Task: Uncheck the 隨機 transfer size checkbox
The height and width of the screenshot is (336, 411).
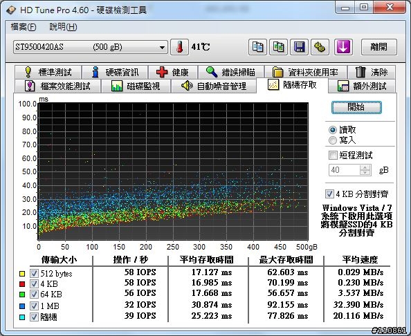Action: pyautogui.click(x=34, y=317)
